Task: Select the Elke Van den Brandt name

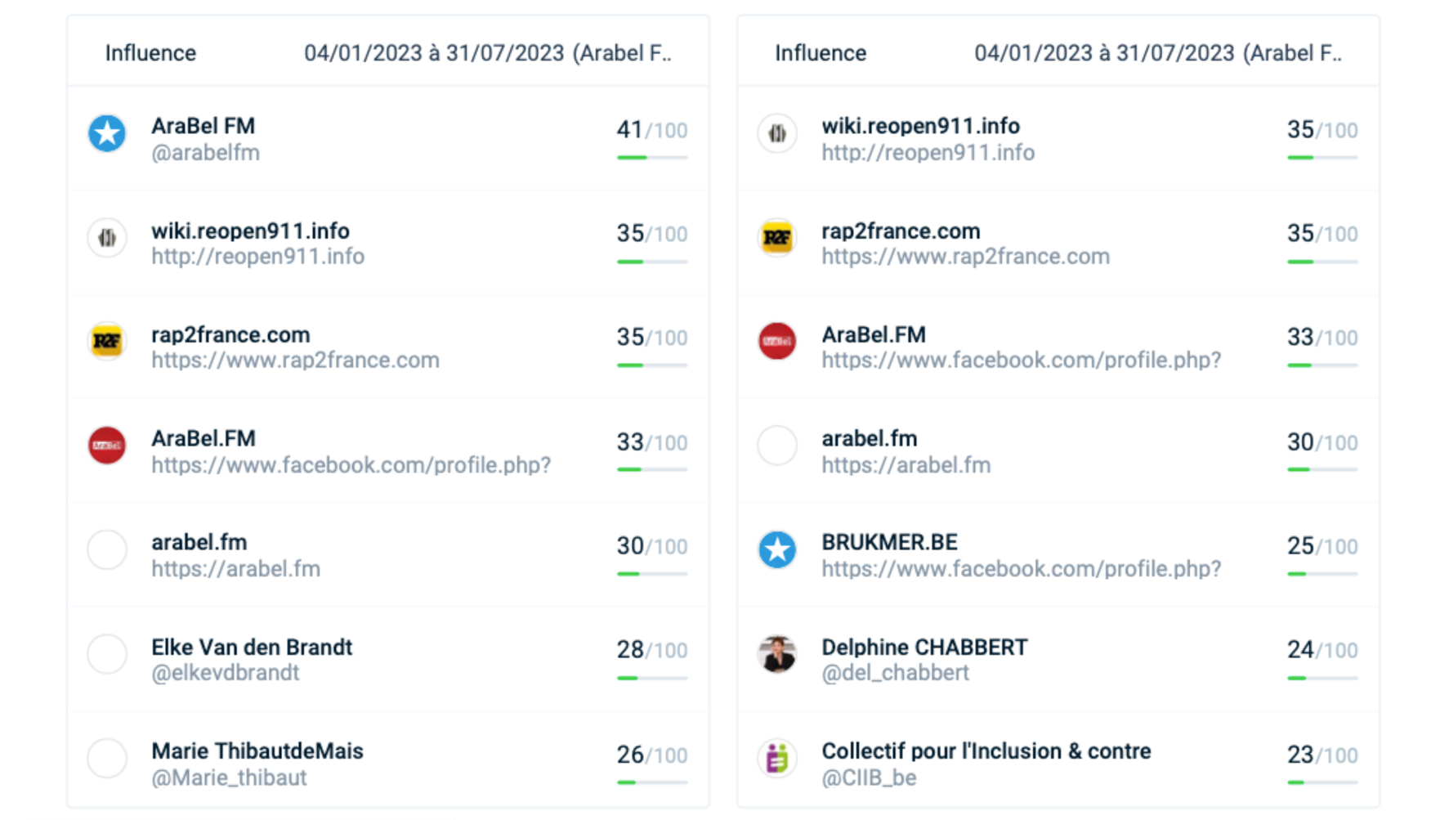Action: [x=252, y=647]
